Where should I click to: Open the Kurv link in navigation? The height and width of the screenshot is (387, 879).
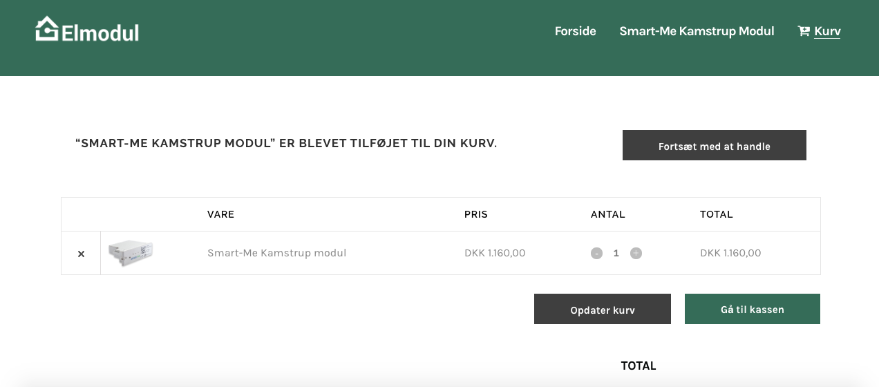click(827, 31)
